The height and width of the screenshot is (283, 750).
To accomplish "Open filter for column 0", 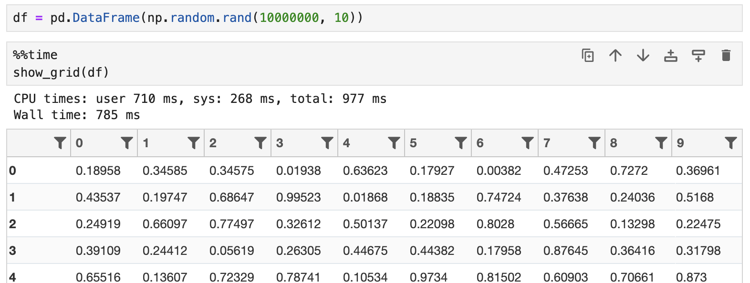I will [127, 143].
